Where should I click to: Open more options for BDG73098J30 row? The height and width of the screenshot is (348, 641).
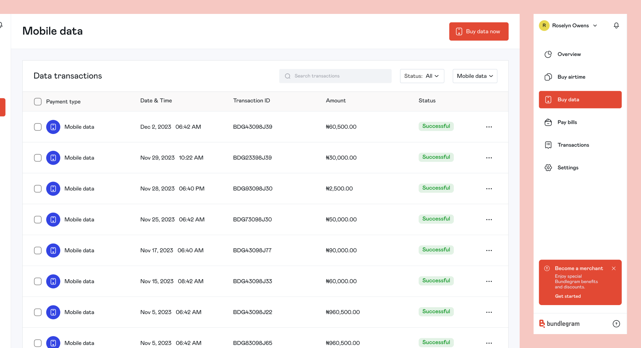[489, 220]
